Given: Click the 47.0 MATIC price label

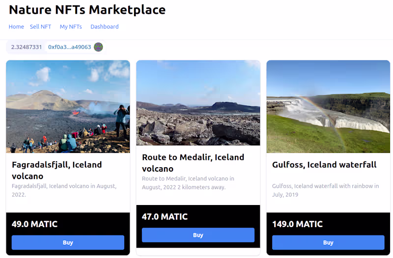Looking at the screenshot, I should pos(165,217).
